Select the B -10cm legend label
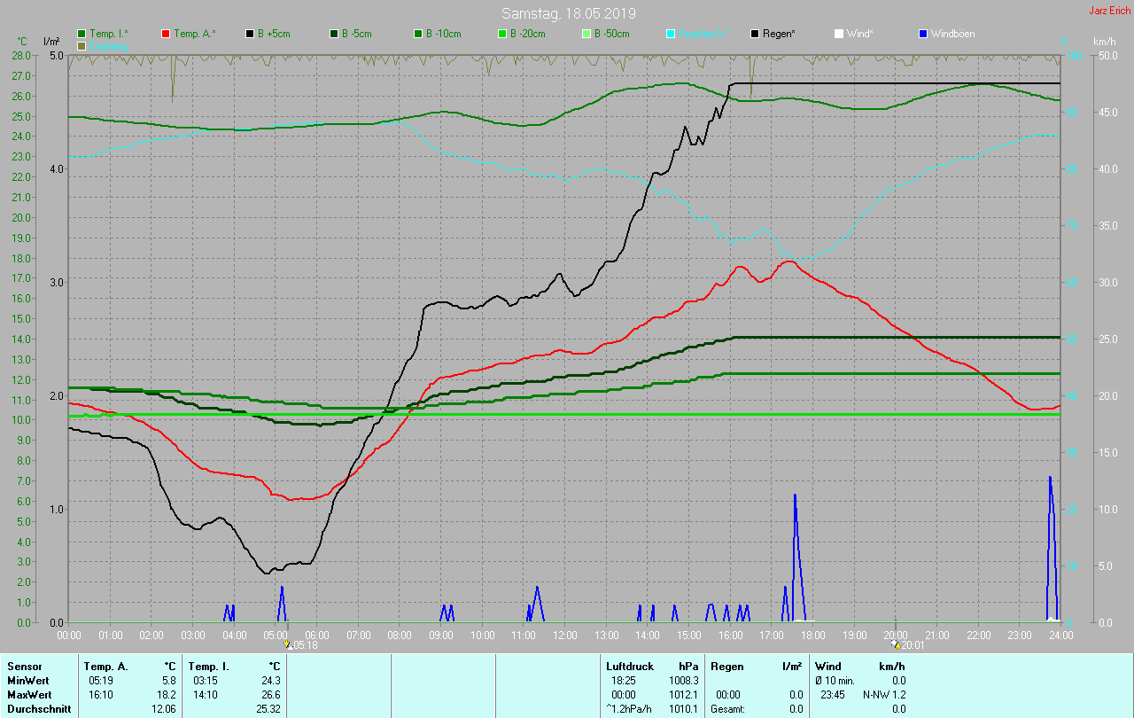The image size is (1134, 718). [x=443, y=34]
